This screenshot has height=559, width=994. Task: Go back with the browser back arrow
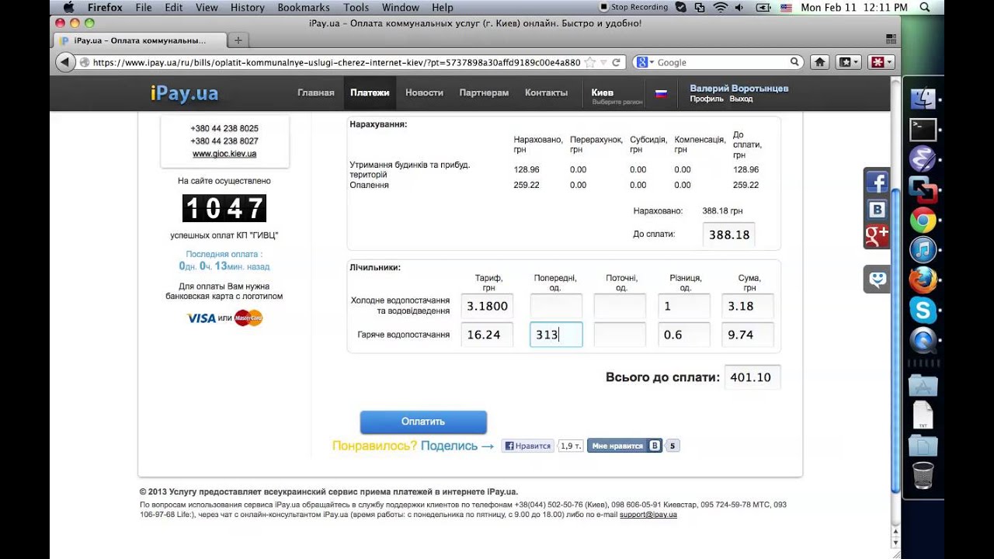coord(65,62)
